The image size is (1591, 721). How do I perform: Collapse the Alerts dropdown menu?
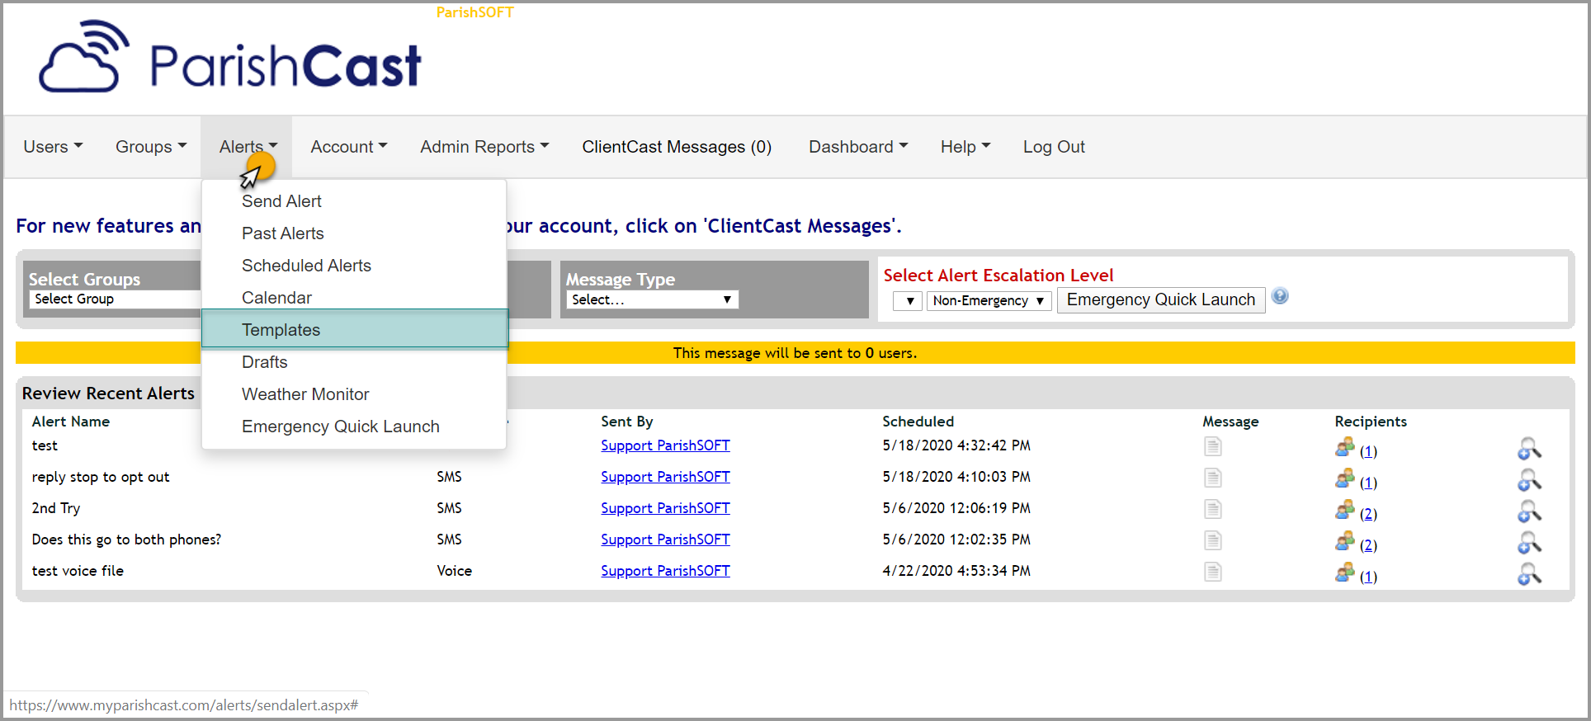(x=248, y=147)
